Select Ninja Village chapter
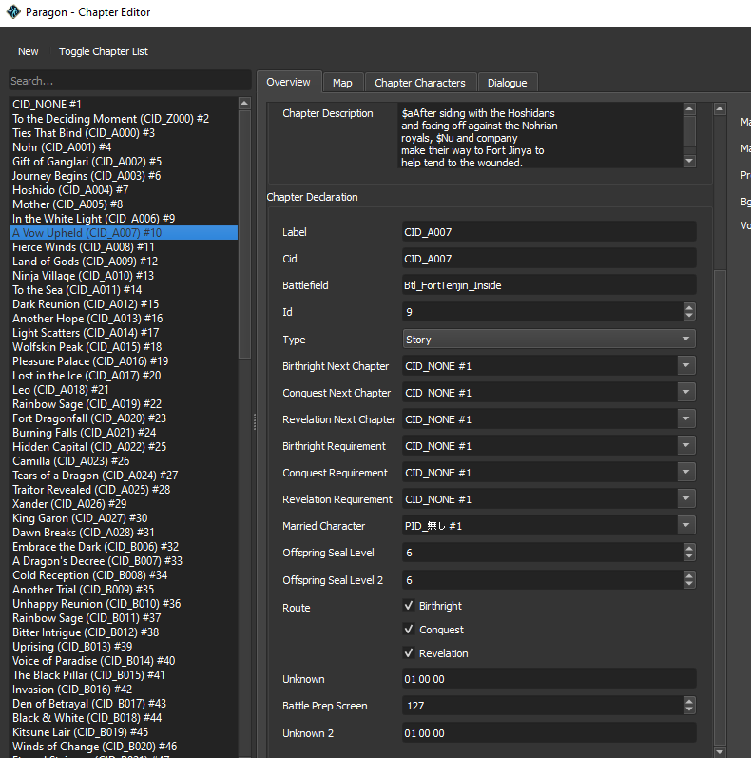 coord(124,275)
